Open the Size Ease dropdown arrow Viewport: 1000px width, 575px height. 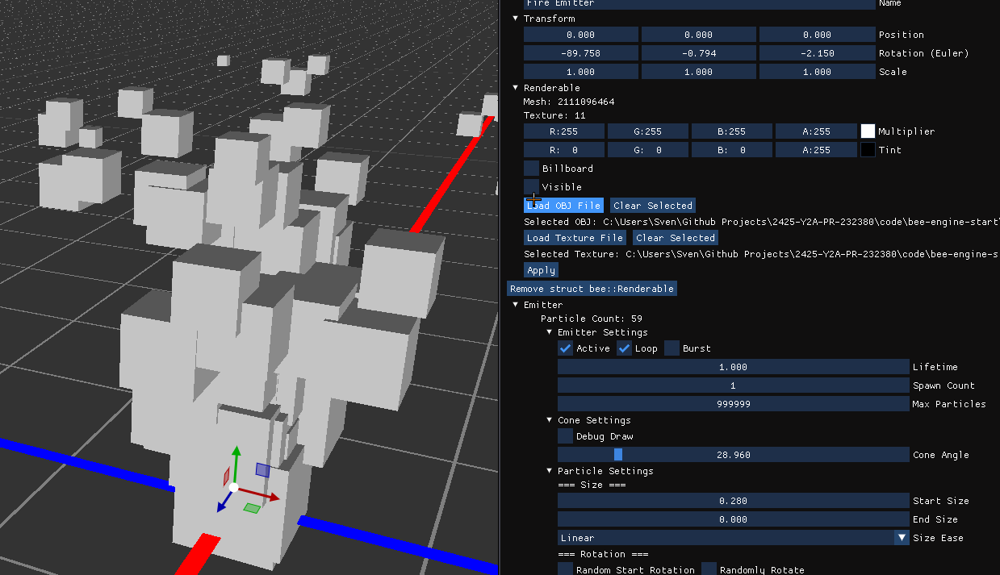[902, 538]
